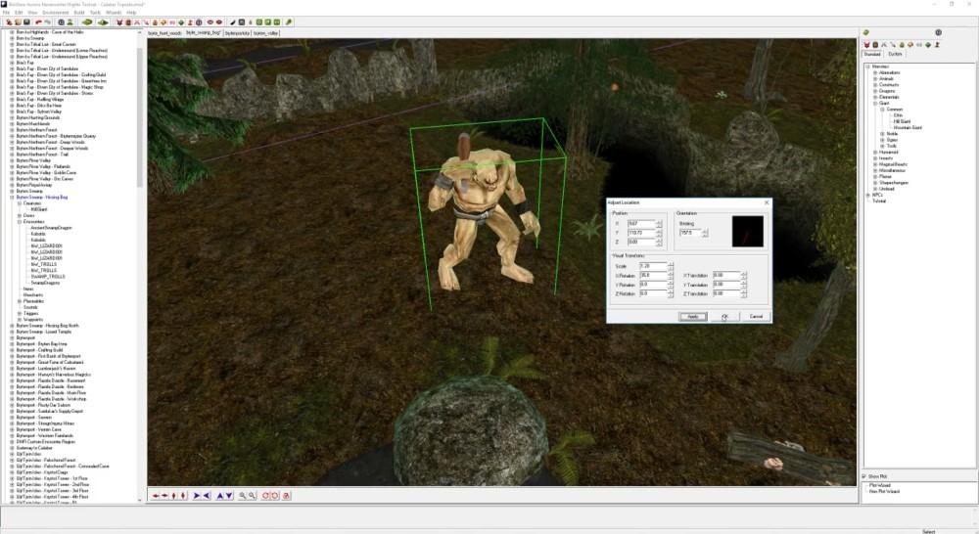Viewport: 979px width, 534px height.
Task: Switch to the byten_valley area tab
Action: coord(265,33)
